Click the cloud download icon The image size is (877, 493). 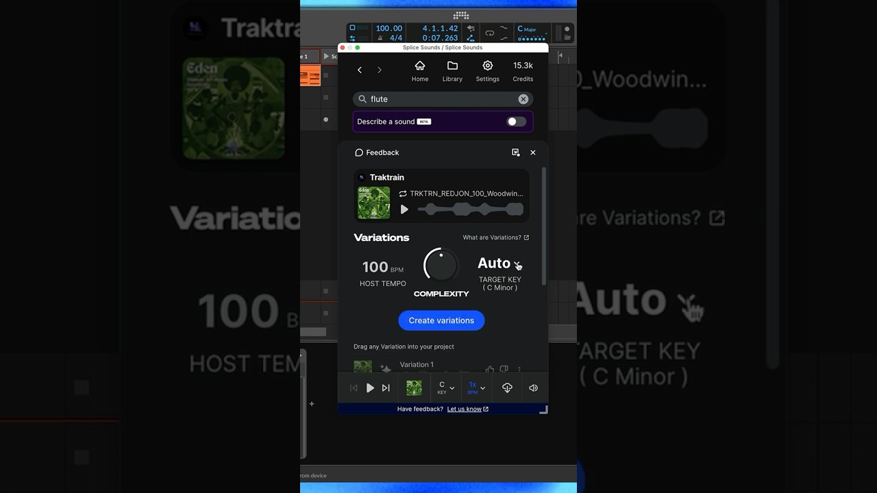(x=507, y=388)
